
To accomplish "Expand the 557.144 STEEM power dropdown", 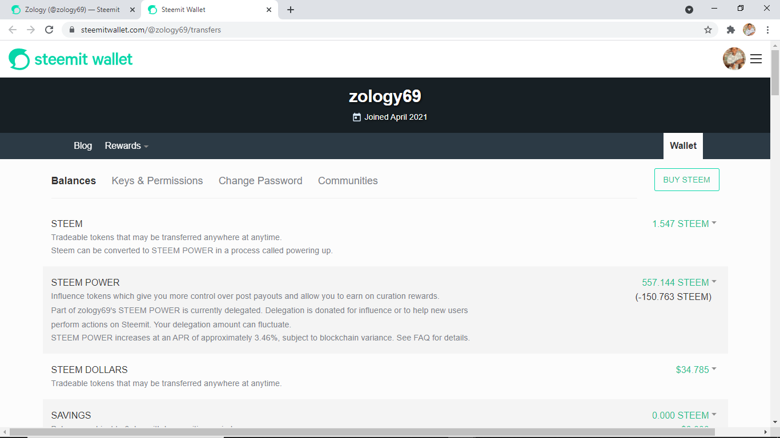I will pyautogui.click(x=679, y=282).
